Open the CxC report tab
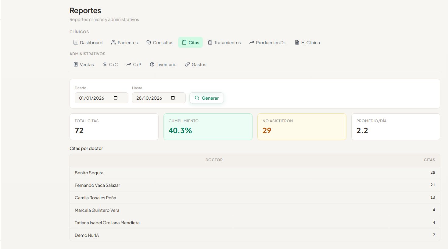 click(x=110, y=65)
